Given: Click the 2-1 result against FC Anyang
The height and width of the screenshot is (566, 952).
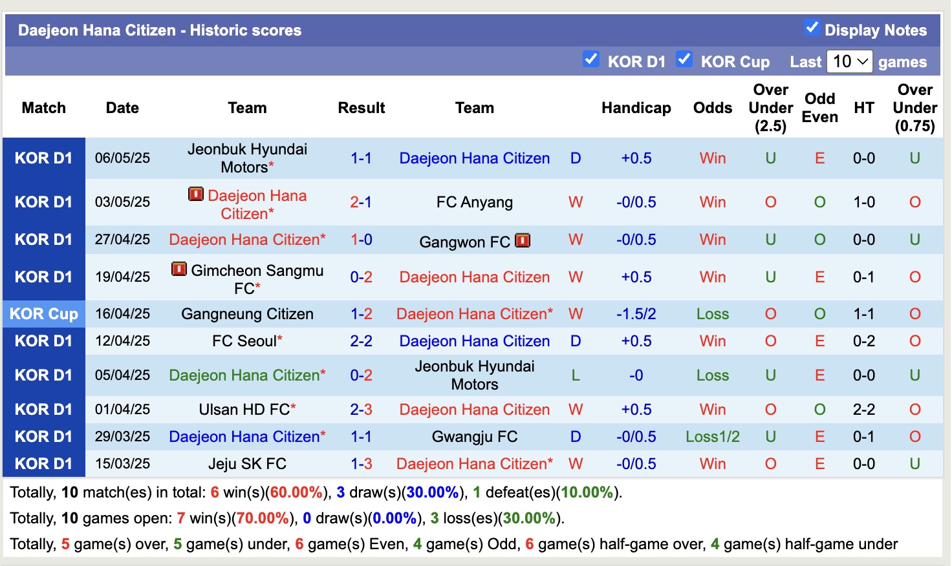Looking at the screenshot, I should [362, 202].
